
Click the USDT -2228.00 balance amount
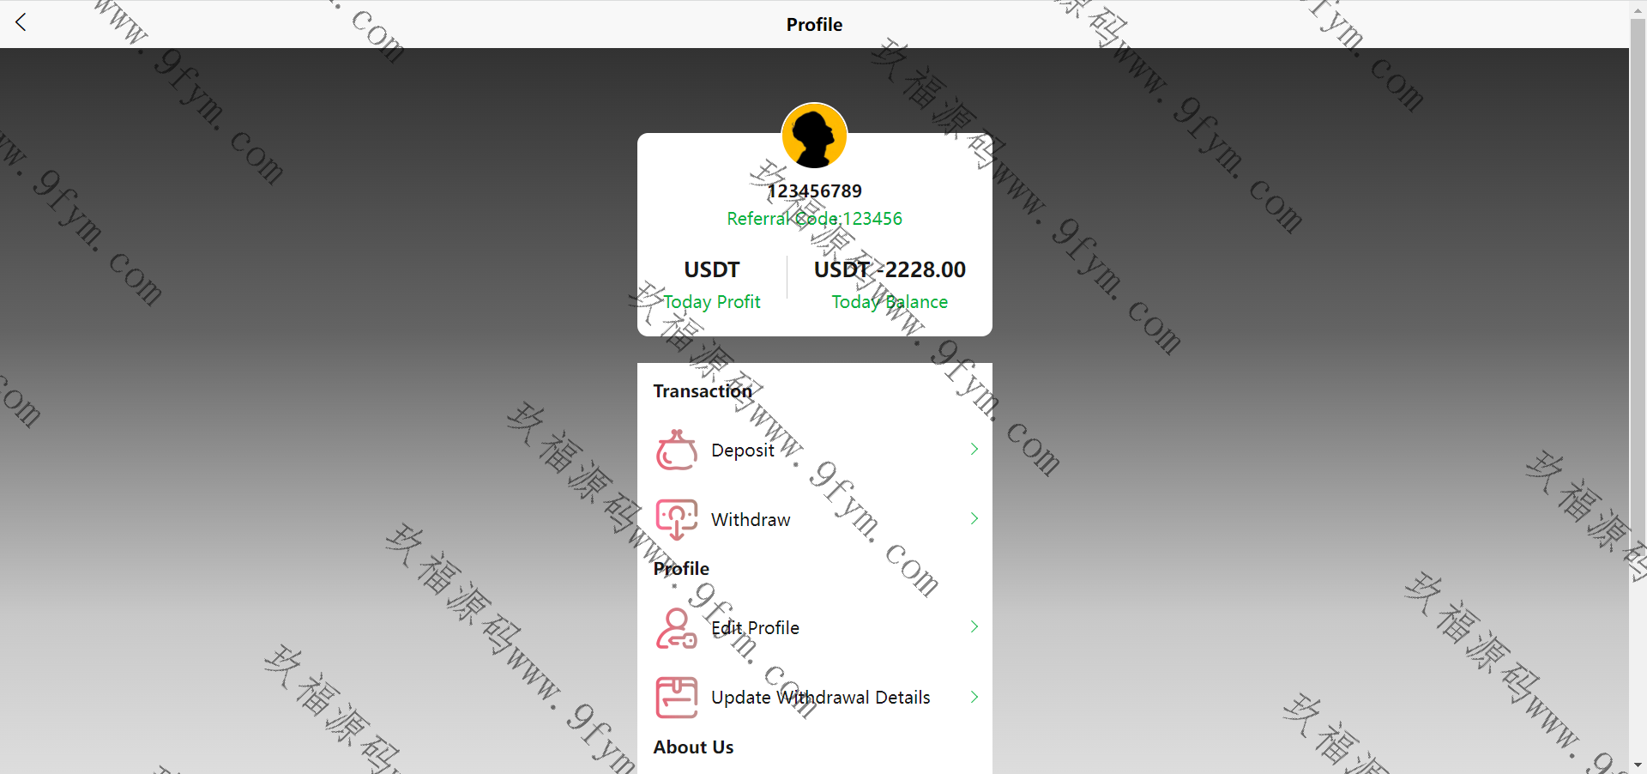pyautogui.click(x=890, y=269)
